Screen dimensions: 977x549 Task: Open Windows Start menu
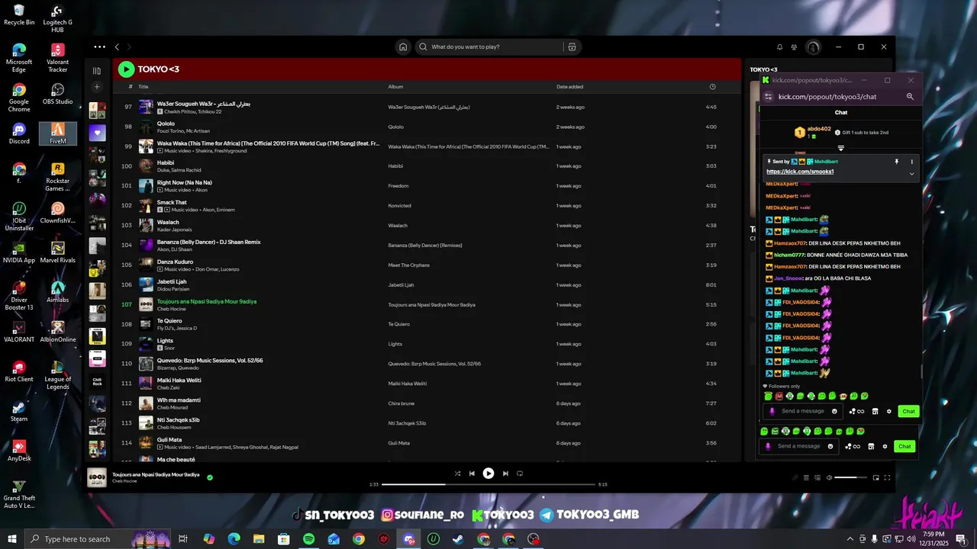pos(12,539)
